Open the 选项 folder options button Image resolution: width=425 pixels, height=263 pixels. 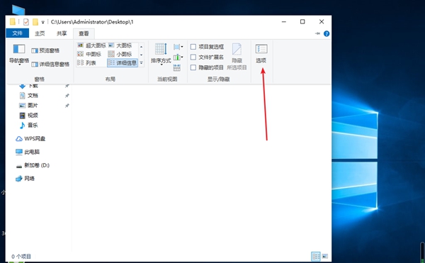(261, 54)
